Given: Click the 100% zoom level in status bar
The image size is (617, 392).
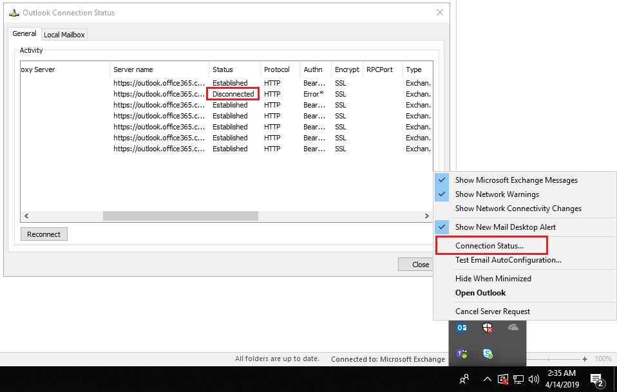Looking at the screenshot, I should tap(603, 359).
